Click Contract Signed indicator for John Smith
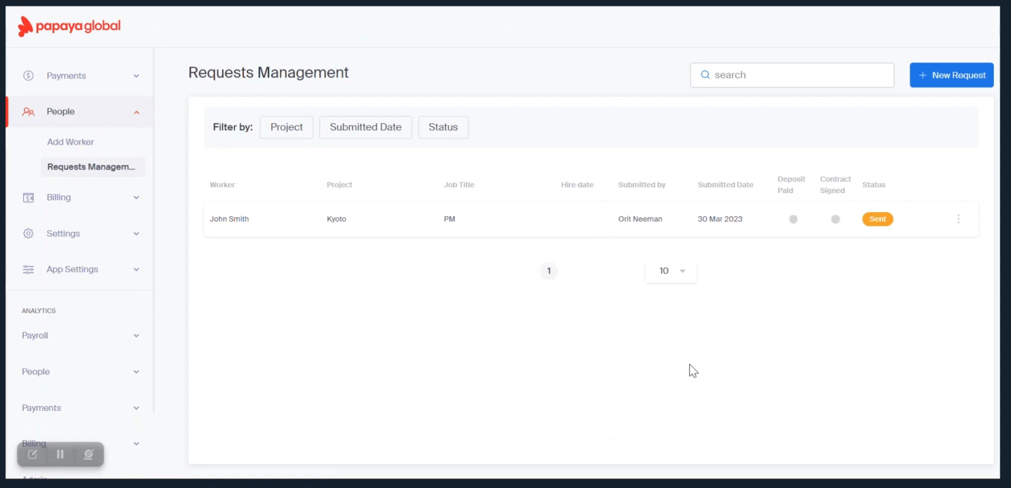Image resolution: width=1011 pixels, height=488 pixels. (835, 219)
